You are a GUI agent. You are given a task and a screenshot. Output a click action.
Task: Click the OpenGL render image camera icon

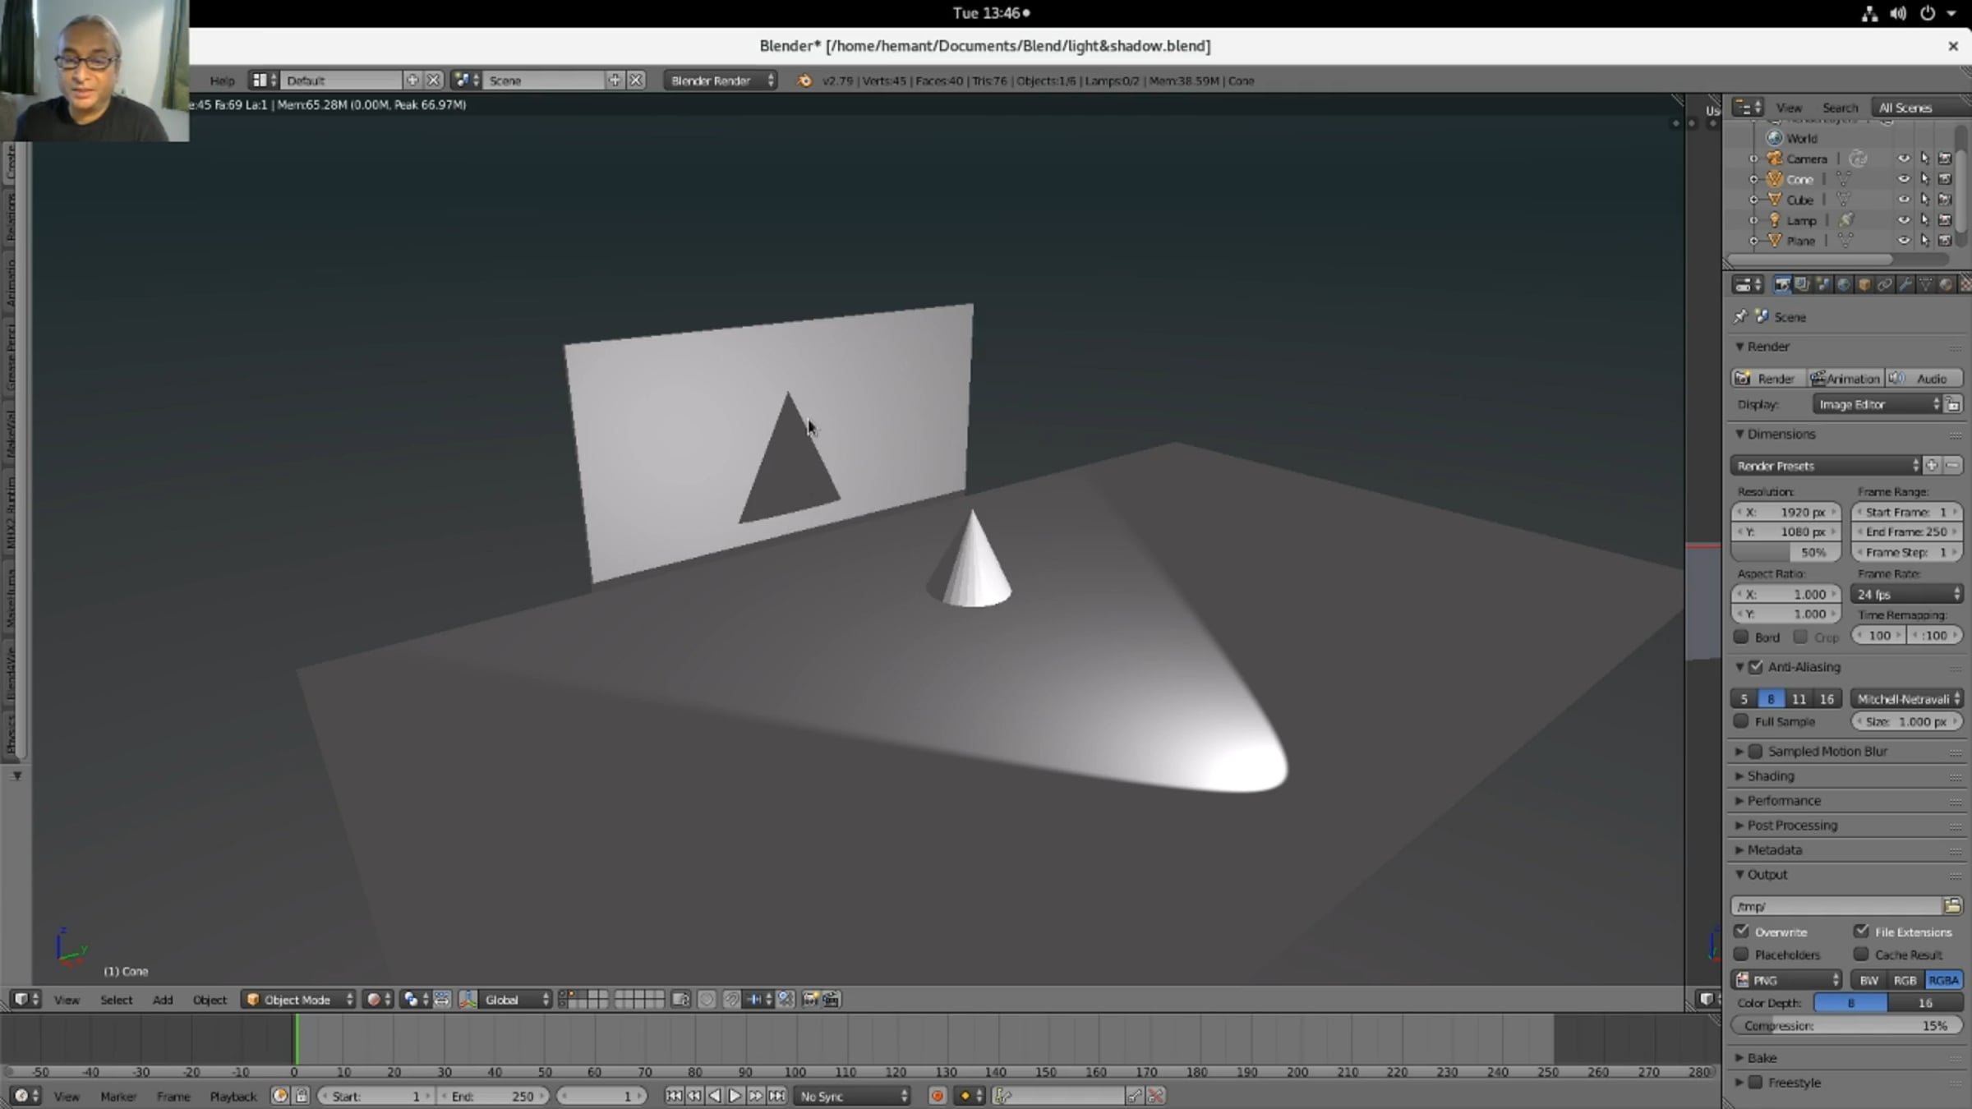[x=810, y=1000]
